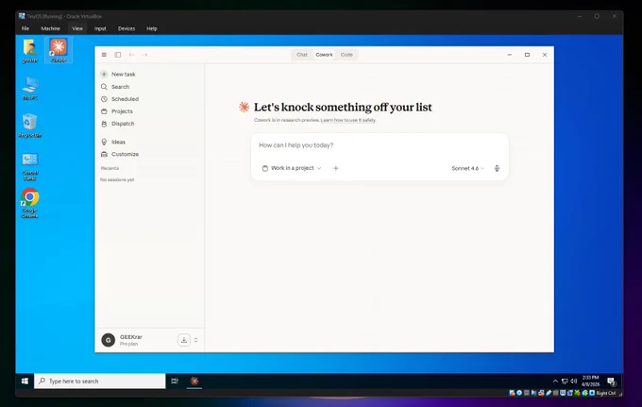This screenshot has height=407, width=642.
Task: Open the Sonnet 4.6 model selector
Action: click(x=467, y=168)
